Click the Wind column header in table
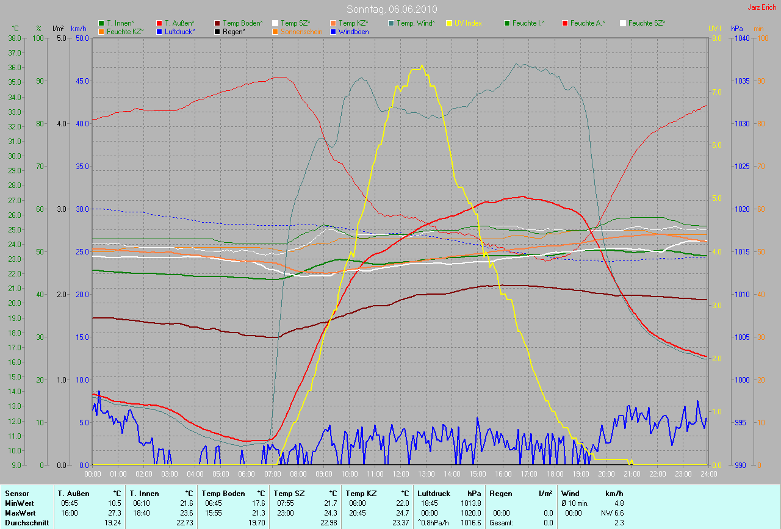Screen dimensions: 781x529 [x=570, y=493]
